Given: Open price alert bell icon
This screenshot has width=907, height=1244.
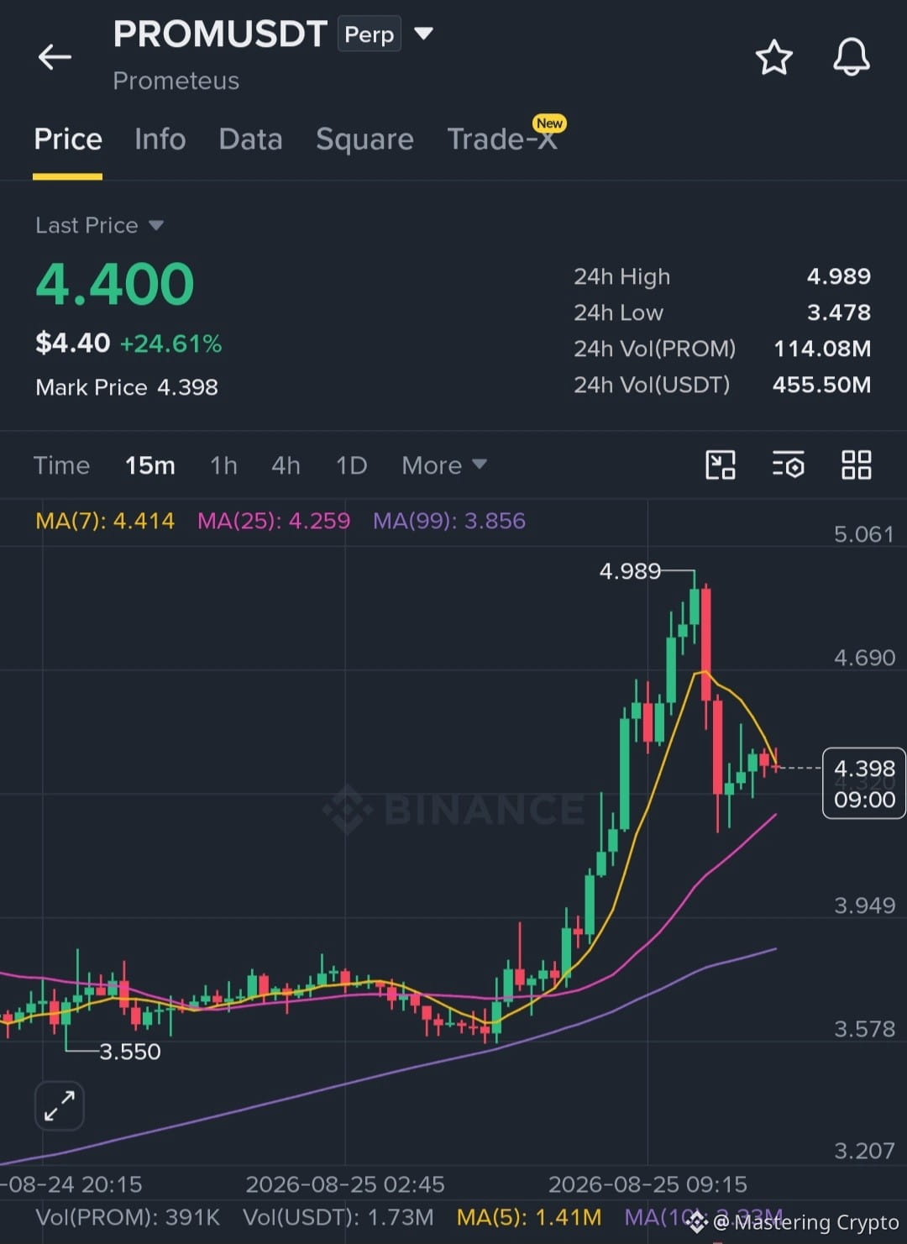Looking at the screenshot, I should tap(851, 57).
